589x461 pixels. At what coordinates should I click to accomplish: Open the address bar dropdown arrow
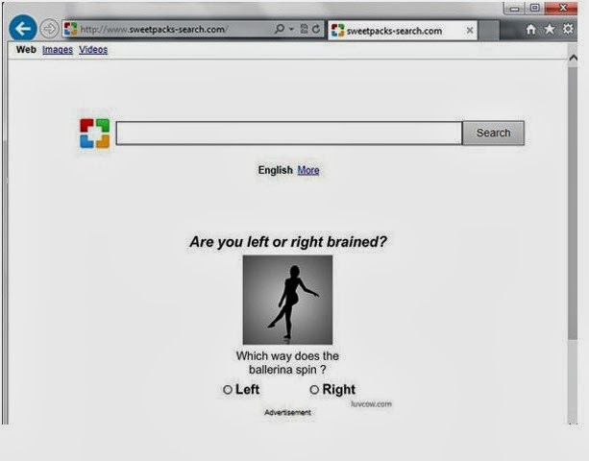[x=291, y=29]
